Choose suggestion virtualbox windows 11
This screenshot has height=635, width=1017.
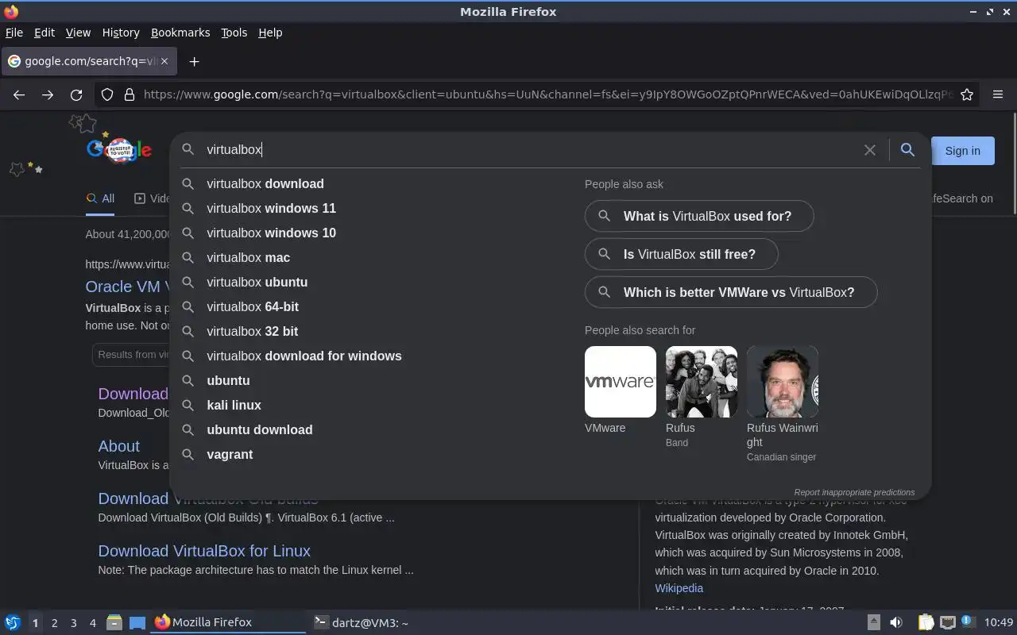tap(373, 208)
